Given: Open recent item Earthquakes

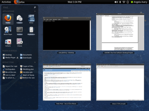Looking at the screenshot, I should [9, 69].
